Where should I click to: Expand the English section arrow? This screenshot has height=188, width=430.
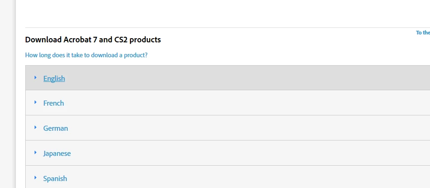coord(36,78)
